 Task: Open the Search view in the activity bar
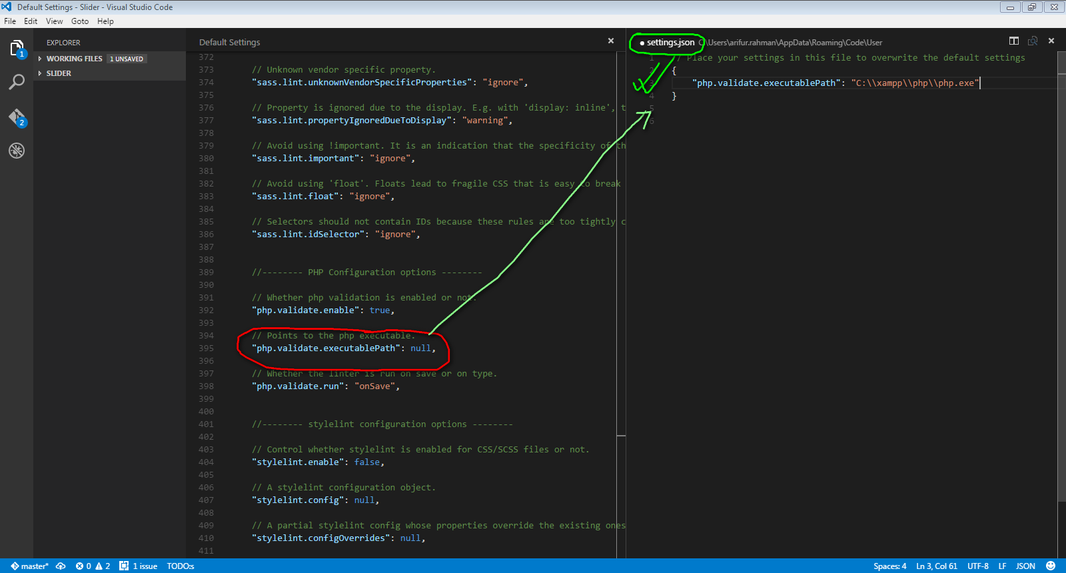[17, 82]
